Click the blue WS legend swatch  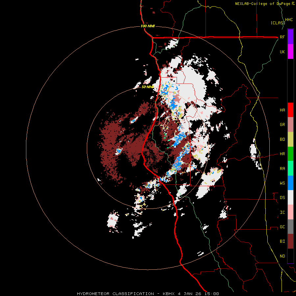[x=290, y=183]
